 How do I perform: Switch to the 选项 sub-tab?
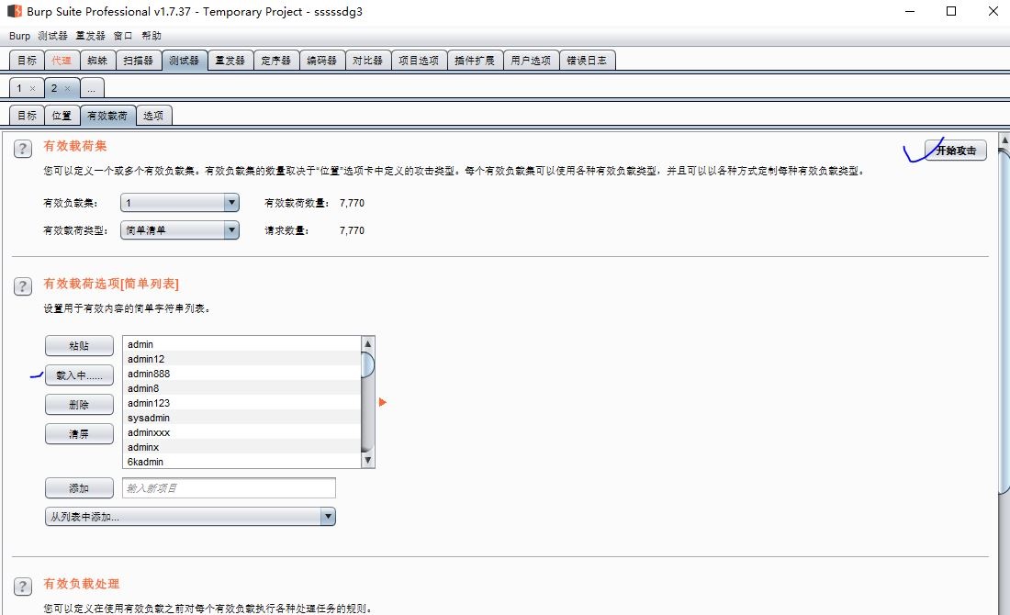click(153, 116)
